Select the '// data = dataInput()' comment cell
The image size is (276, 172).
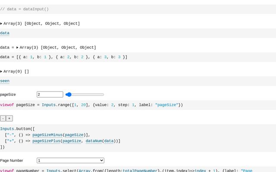pyautogui.click(x=25, y=9)
